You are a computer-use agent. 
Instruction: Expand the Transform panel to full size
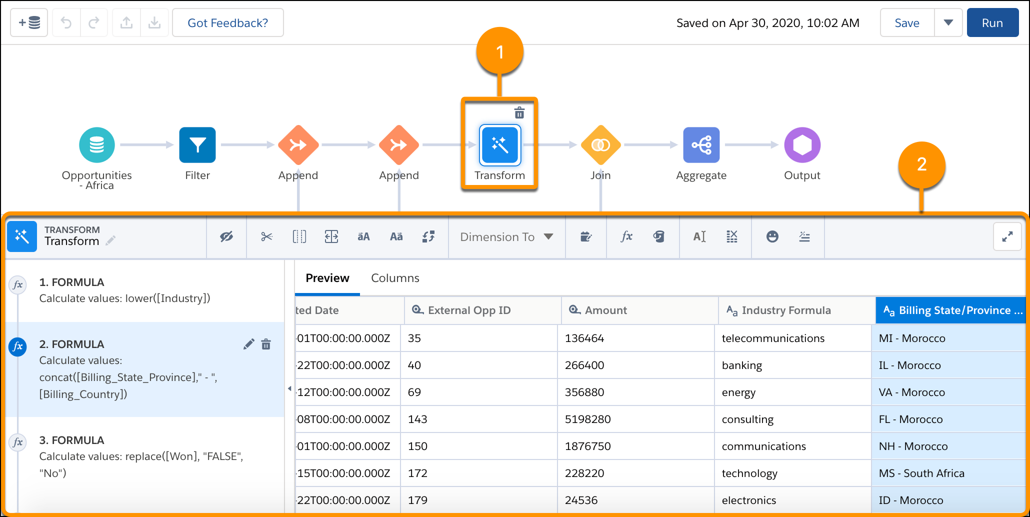tap(1007, 236)
